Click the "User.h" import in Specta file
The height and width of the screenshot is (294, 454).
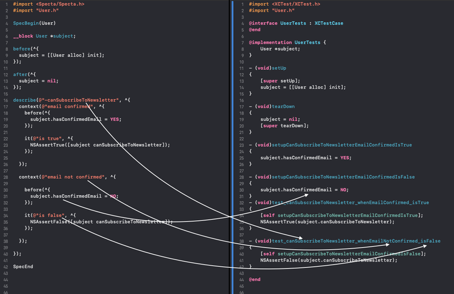pos(36,10)
